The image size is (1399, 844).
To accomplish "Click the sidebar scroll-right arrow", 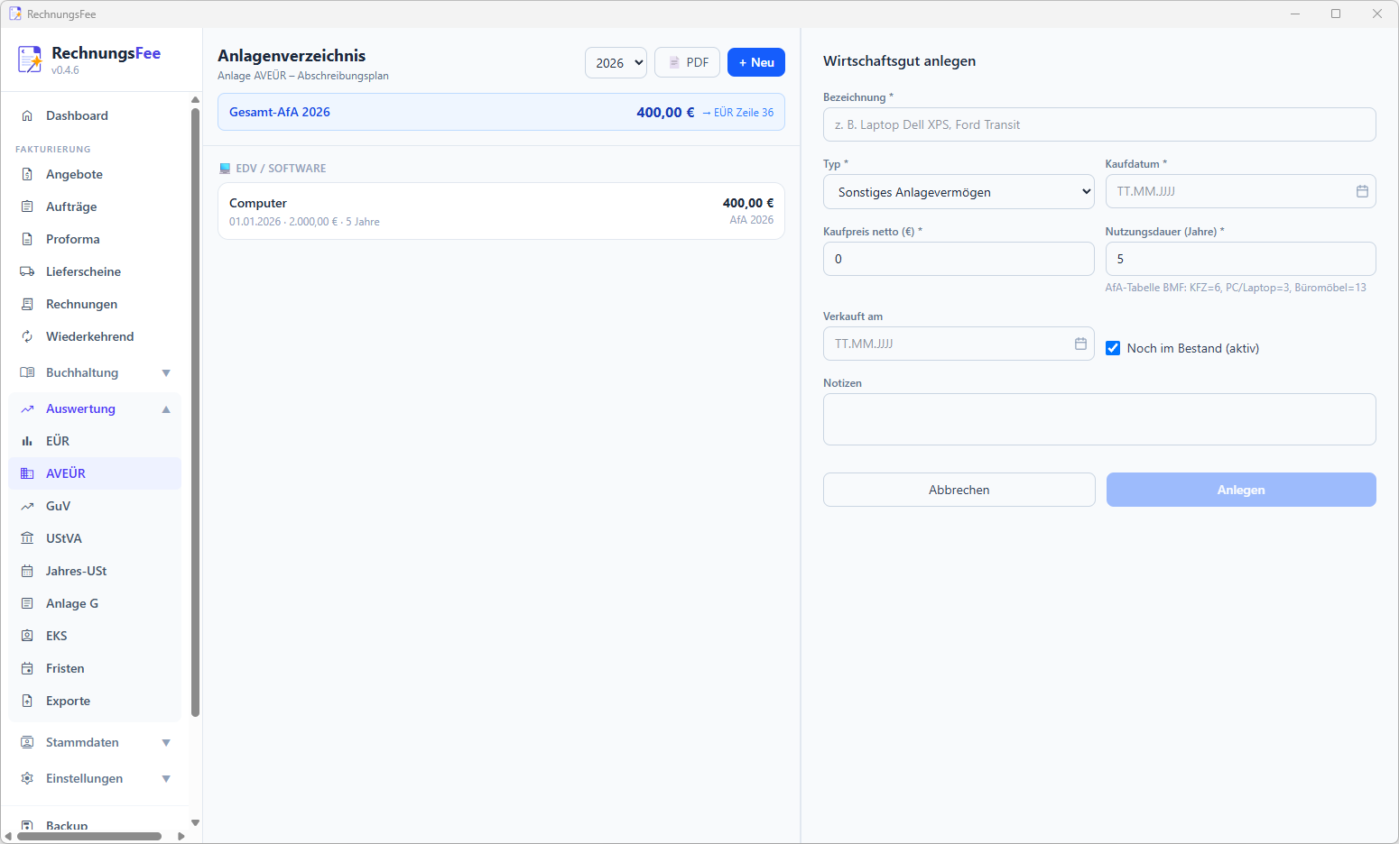I will tap(181, 836).
